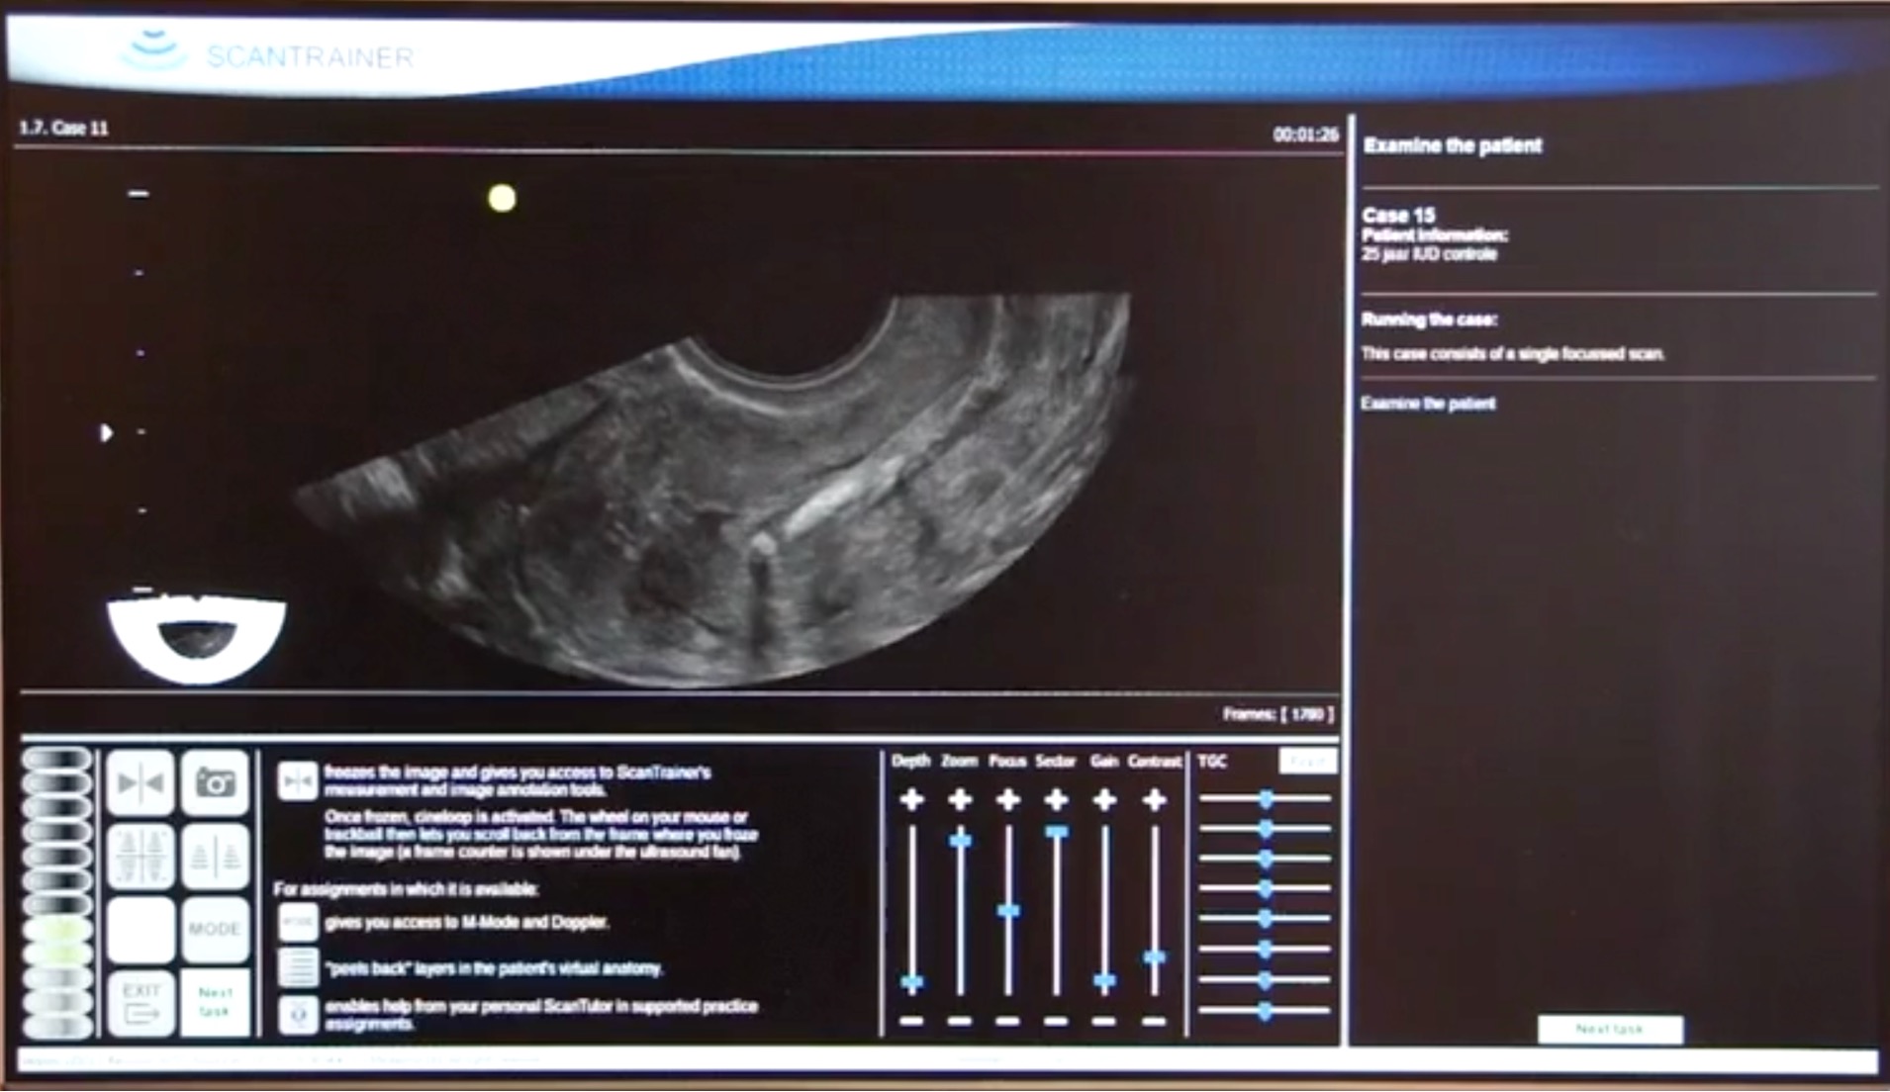Image resolution: width=1890 pixels, height=1092 pixels.
Task: Click the green Next task tile in toolbar
Action: (x=215, y=1001)
